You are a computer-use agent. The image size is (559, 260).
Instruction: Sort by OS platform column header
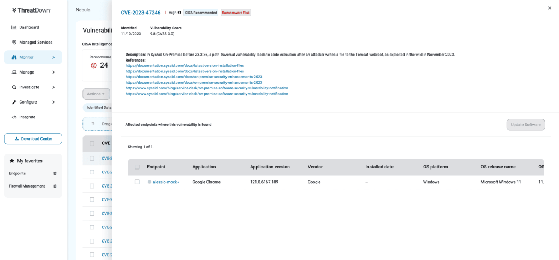(435, 167)
